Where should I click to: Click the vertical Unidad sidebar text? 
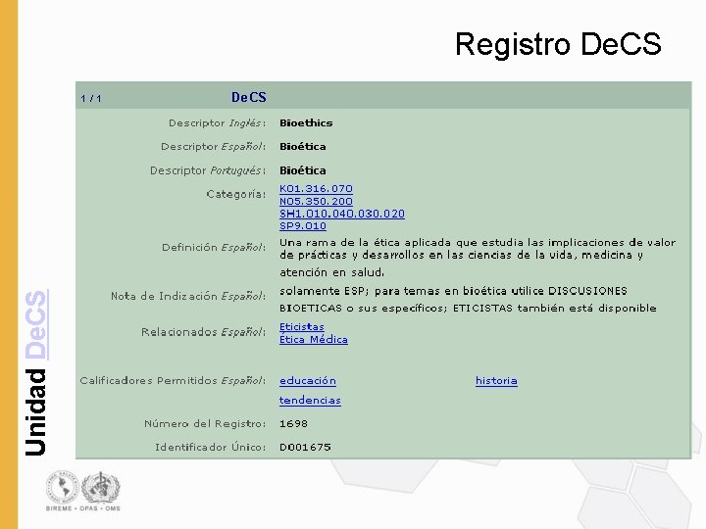click(x=36, y=412)
